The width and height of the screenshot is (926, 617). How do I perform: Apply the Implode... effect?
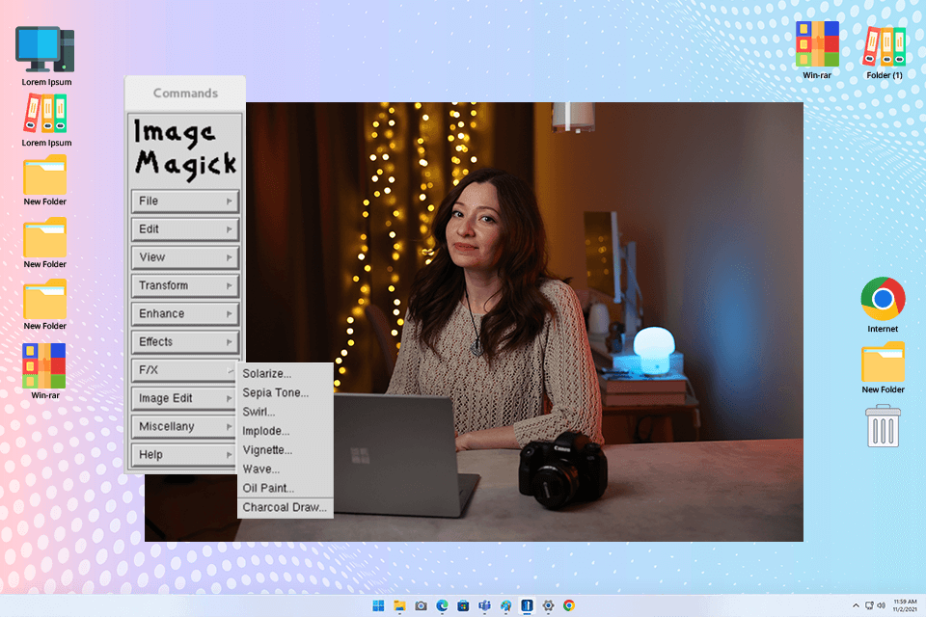[286, 431]
